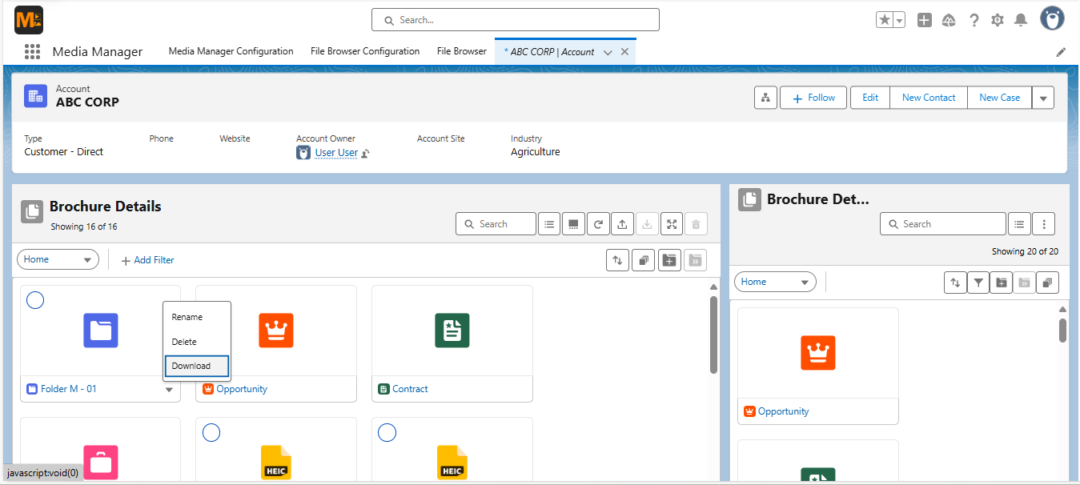Choose Delete from the context menu
This screenshot has height=485, width=1080.
[197, 342]
